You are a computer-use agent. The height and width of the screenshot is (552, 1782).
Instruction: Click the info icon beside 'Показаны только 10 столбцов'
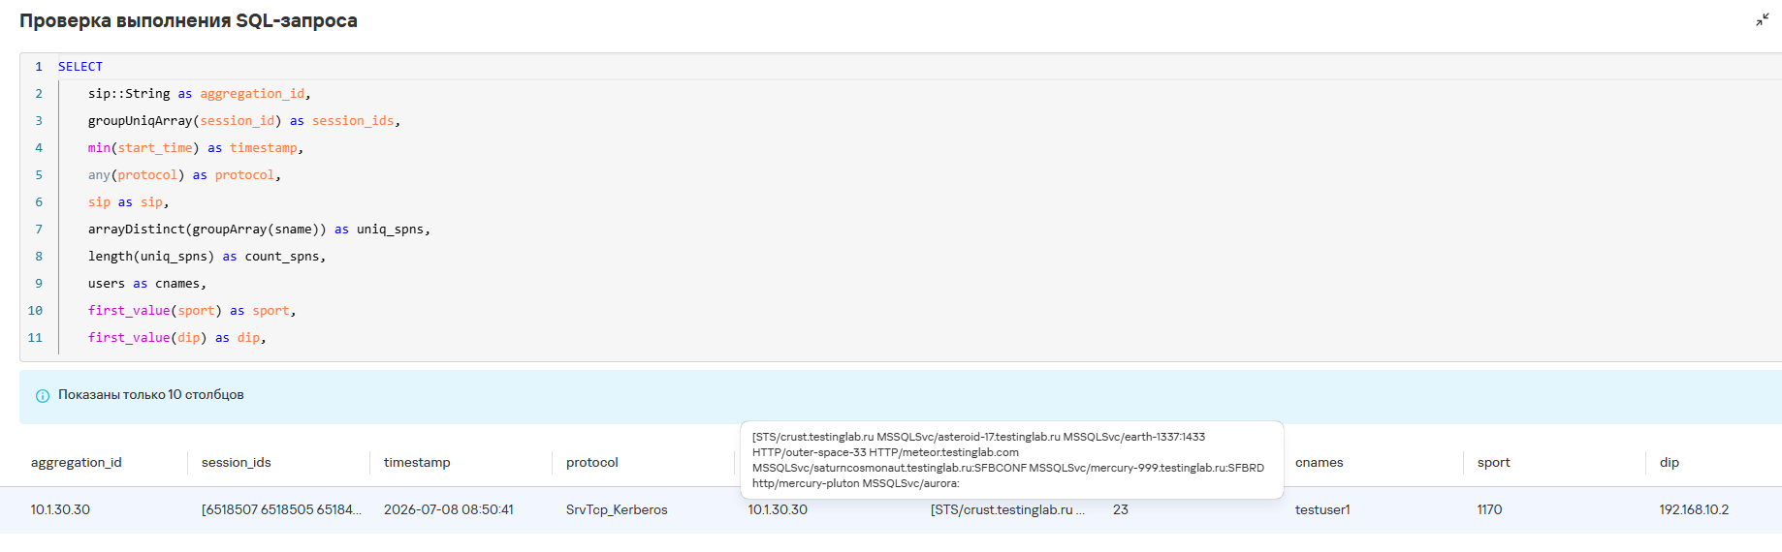pos(43,396)
